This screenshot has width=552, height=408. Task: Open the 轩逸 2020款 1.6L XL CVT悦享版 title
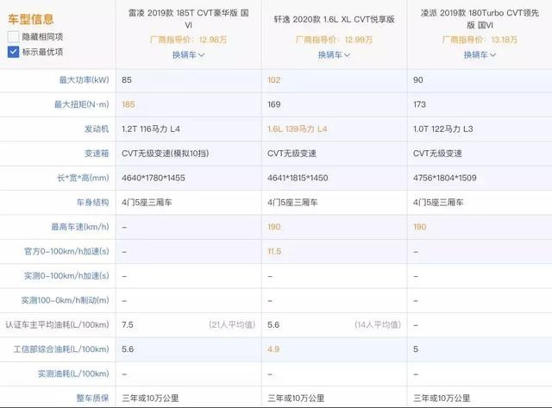coord(334,19)
